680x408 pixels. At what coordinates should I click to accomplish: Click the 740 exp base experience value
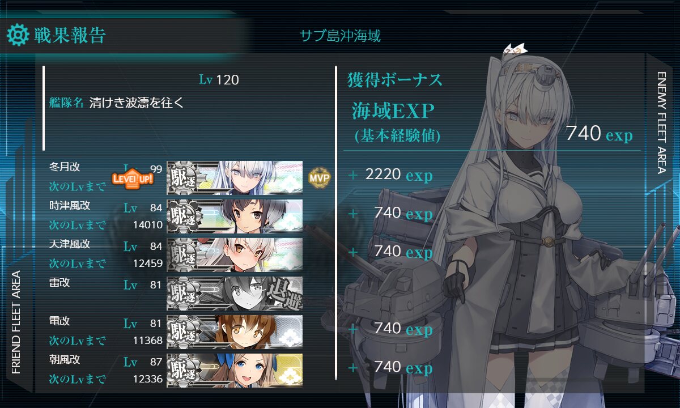599,134
